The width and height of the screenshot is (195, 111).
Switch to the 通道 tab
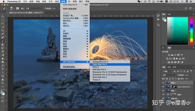click(169, 67)
